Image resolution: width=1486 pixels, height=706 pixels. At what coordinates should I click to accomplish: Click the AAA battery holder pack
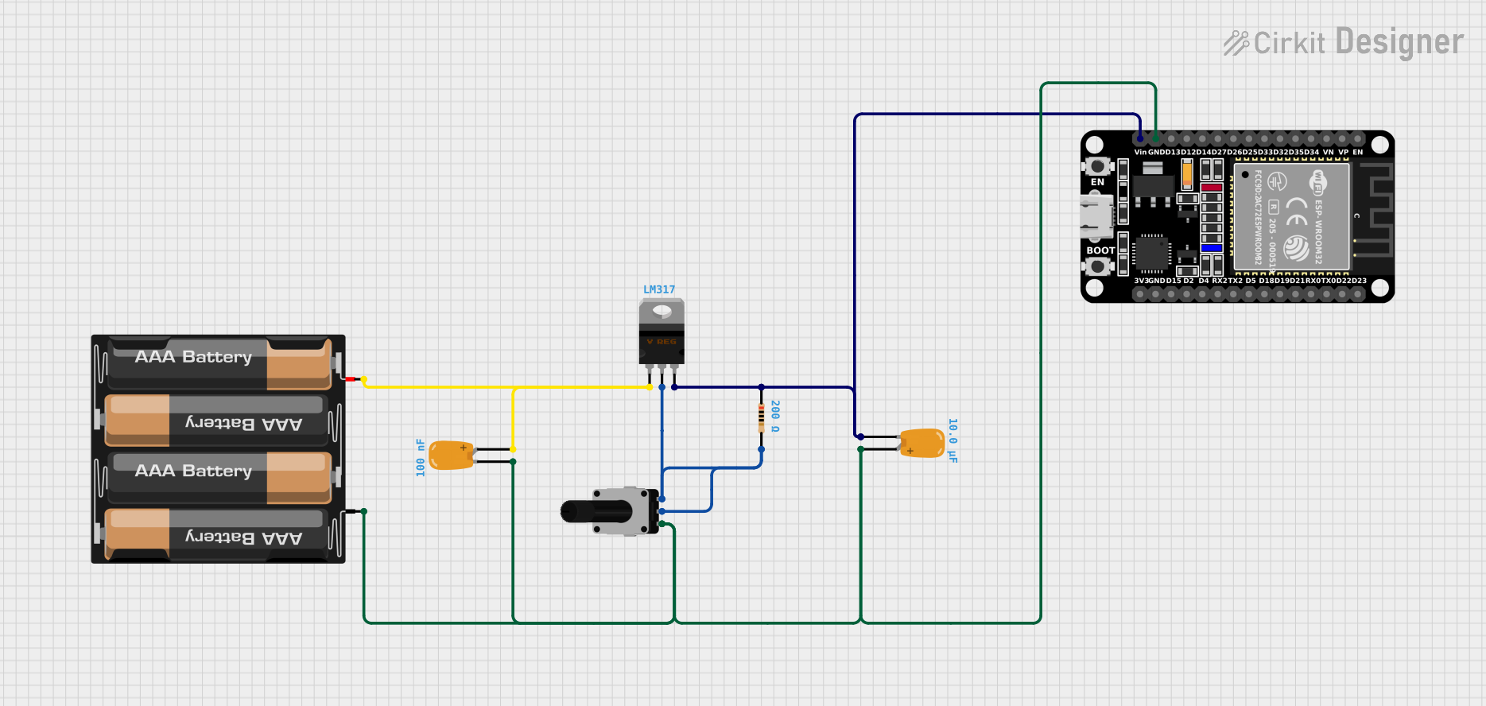[x=218, y=449]
